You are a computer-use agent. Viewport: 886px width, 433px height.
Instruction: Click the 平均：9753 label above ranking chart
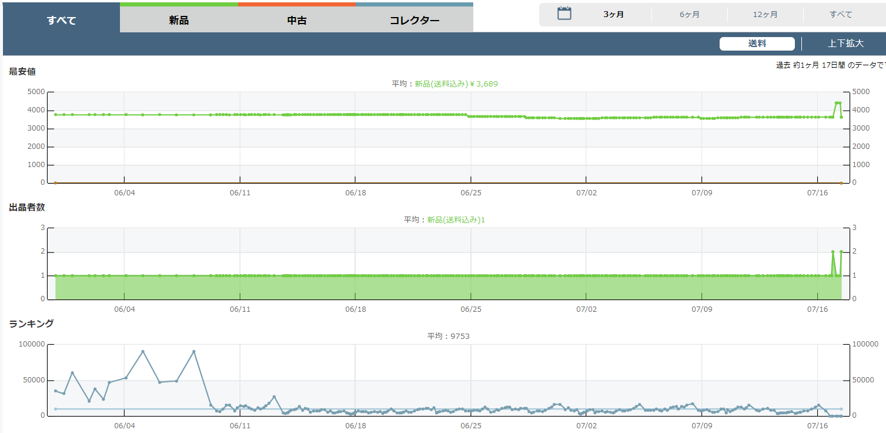(448, 337)
